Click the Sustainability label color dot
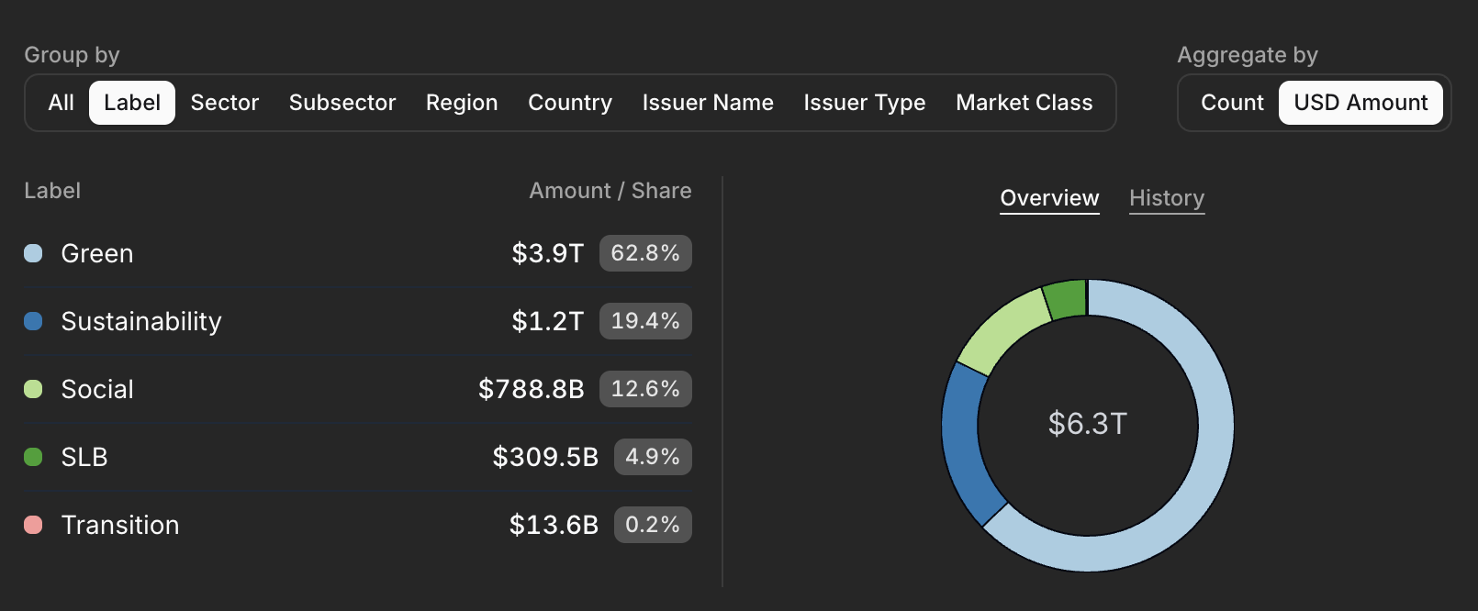The image size is (1478, 611). [33, 321]
